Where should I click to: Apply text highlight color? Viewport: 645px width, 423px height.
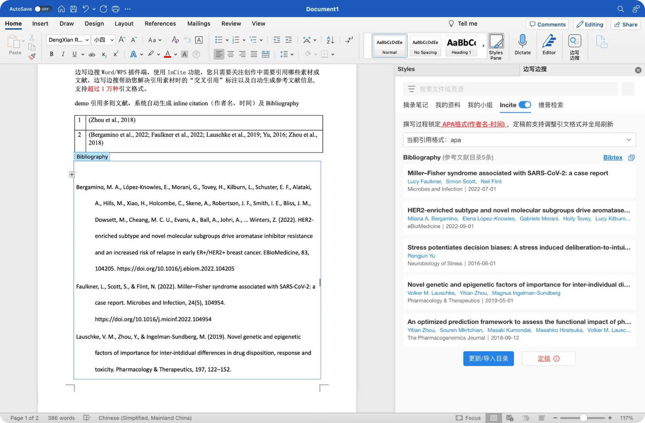[x=151, y=54]
